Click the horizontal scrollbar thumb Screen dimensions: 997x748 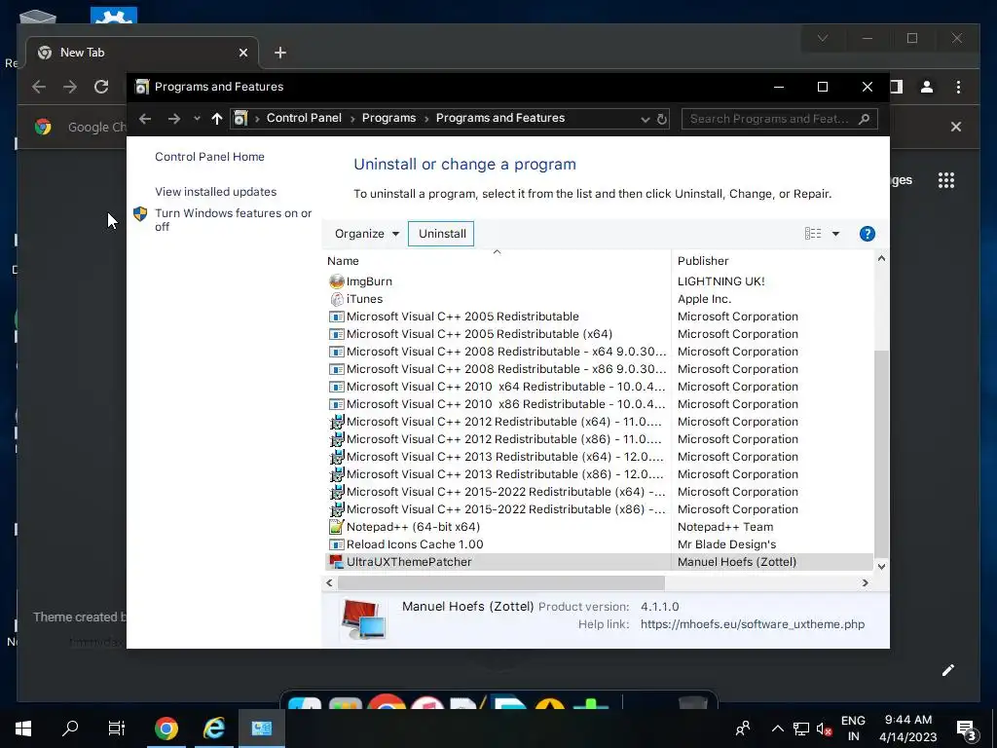pyautogui.click(x=501, y=582)
